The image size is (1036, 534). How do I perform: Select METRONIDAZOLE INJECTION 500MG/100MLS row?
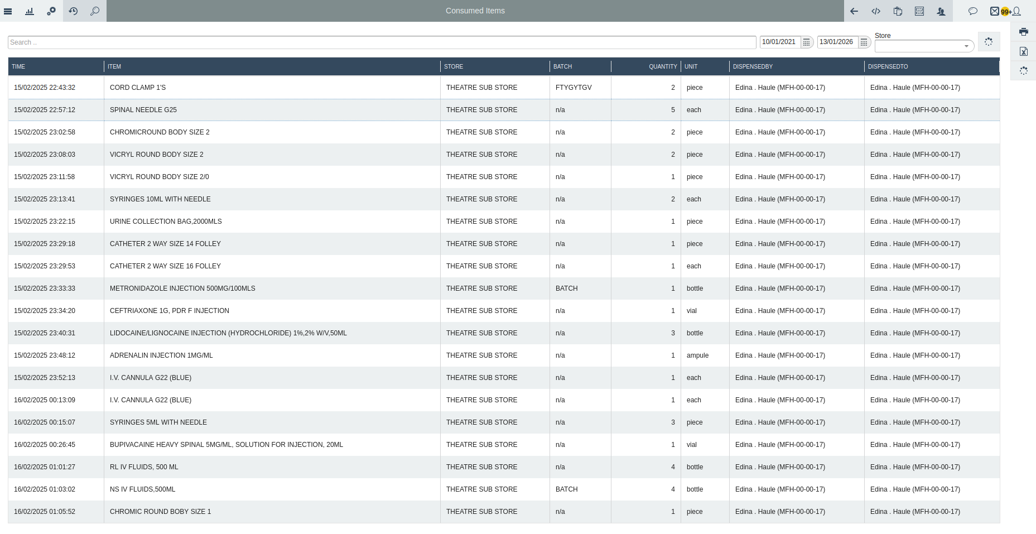(504, 288)
